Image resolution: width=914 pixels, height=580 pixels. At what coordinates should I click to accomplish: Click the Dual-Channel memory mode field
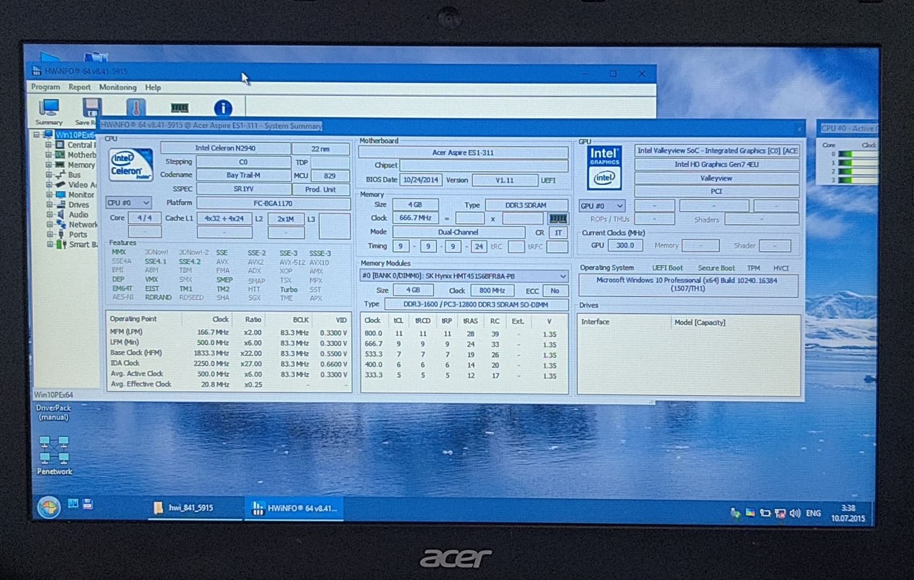[x=458, y=232]
